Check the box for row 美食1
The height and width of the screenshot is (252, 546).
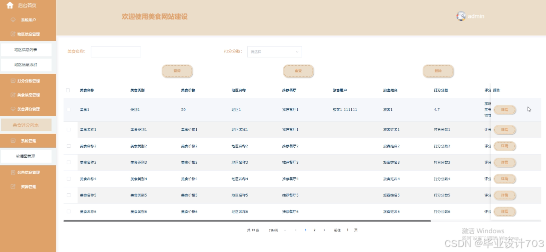point(69,109)
